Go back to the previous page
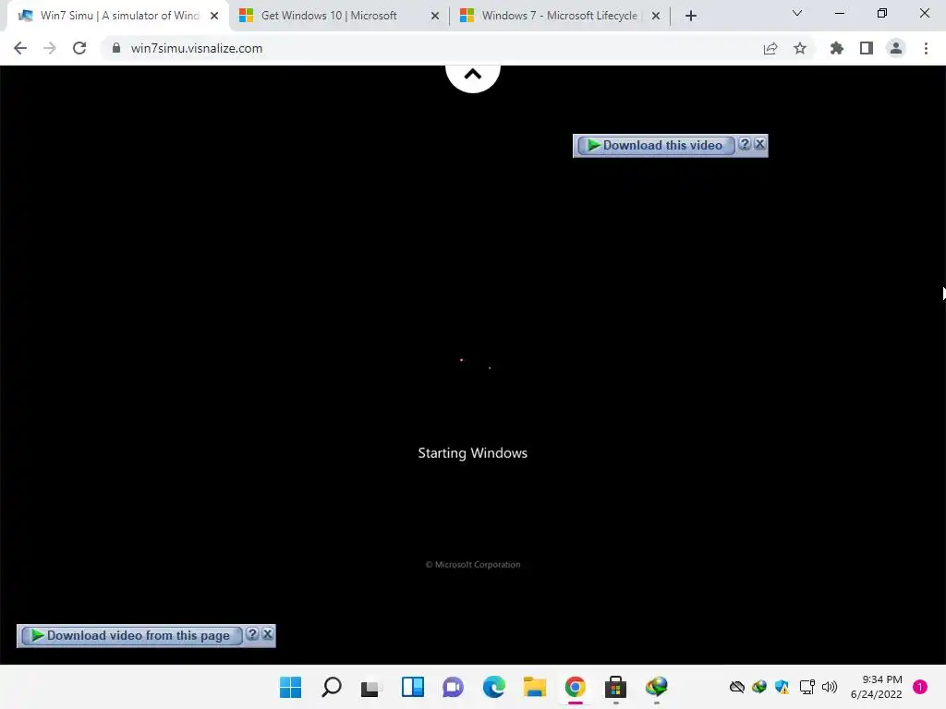Screen dimensions: 946x709 click(20, 48)
